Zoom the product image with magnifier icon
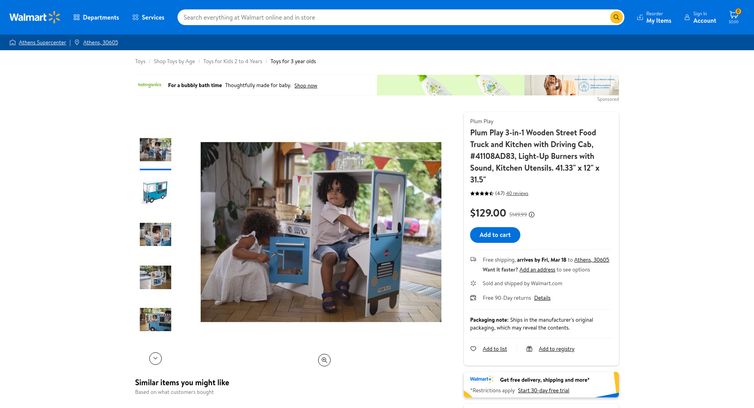Screen dimensions: 754x408 pyautogui.click(x=324, y=360)
